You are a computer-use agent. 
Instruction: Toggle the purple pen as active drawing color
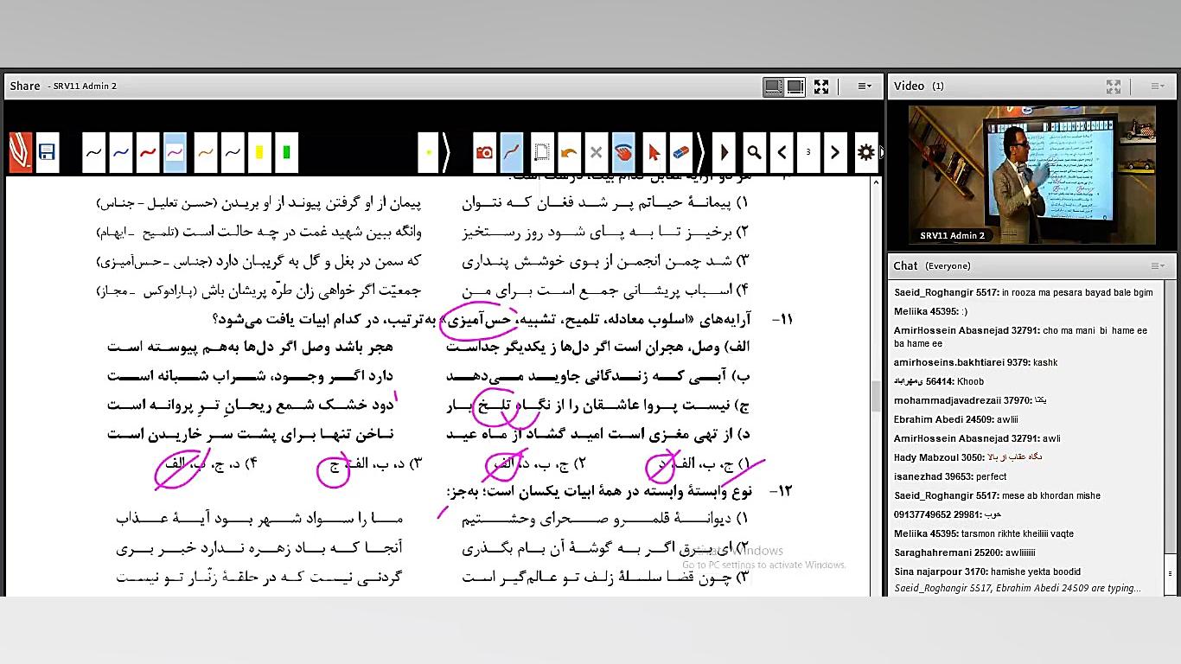click(x=176, y=152)
